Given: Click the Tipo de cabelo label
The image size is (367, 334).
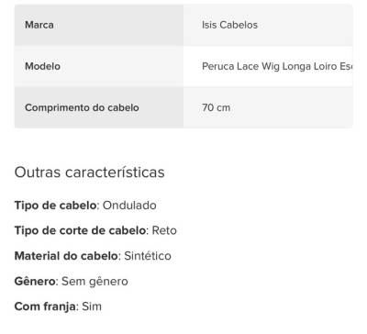Looking at the screenshot, I should pyautogui.click(x=55, y=206).
